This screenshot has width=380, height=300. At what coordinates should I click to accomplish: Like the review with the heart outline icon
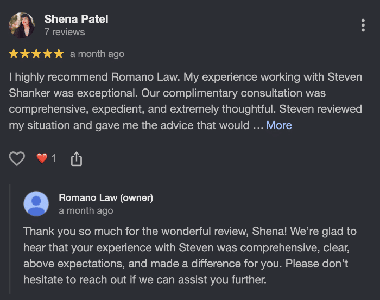[17, 158]
